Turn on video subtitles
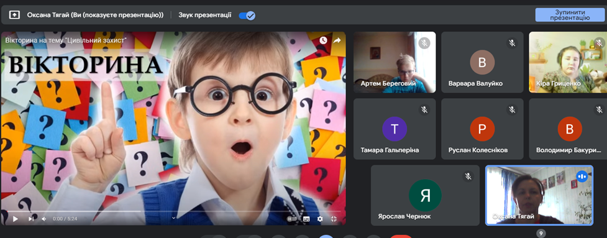Viewport: 607px width, 238px height. point(306,219)
